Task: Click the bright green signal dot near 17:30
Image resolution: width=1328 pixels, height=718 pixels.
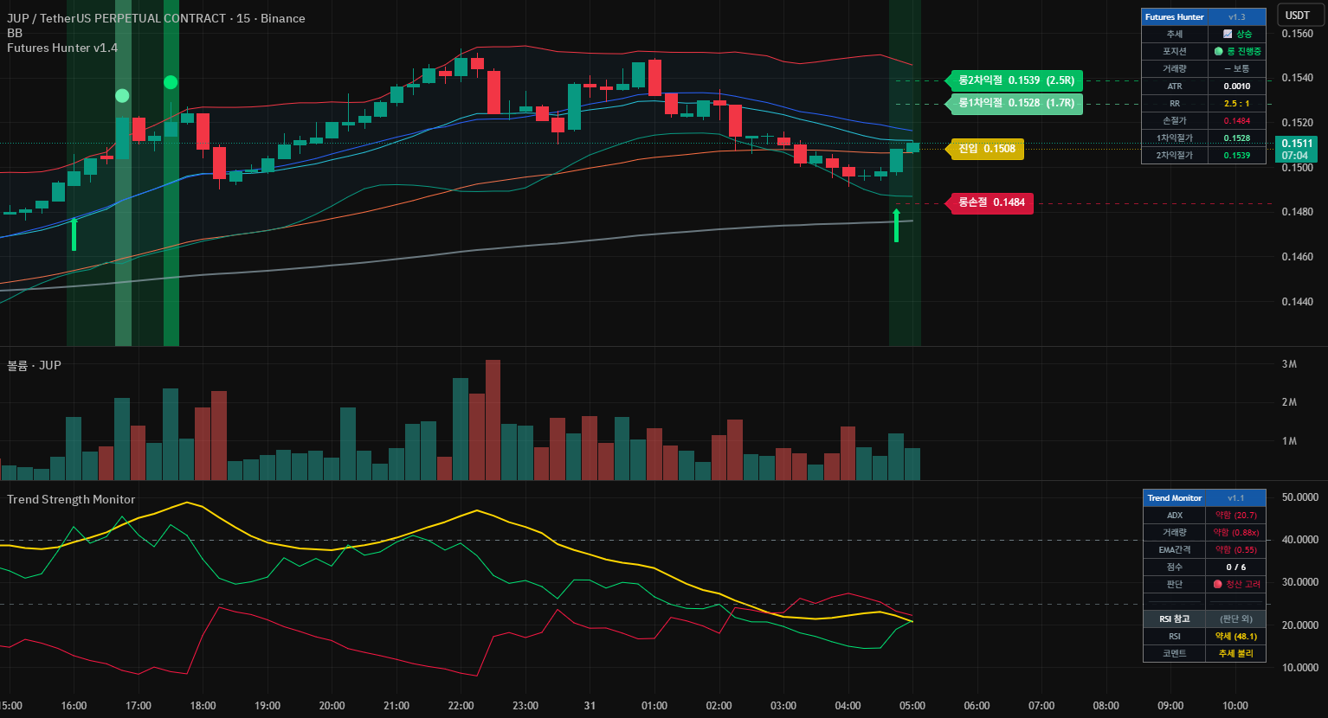Action: coord(171,82)
